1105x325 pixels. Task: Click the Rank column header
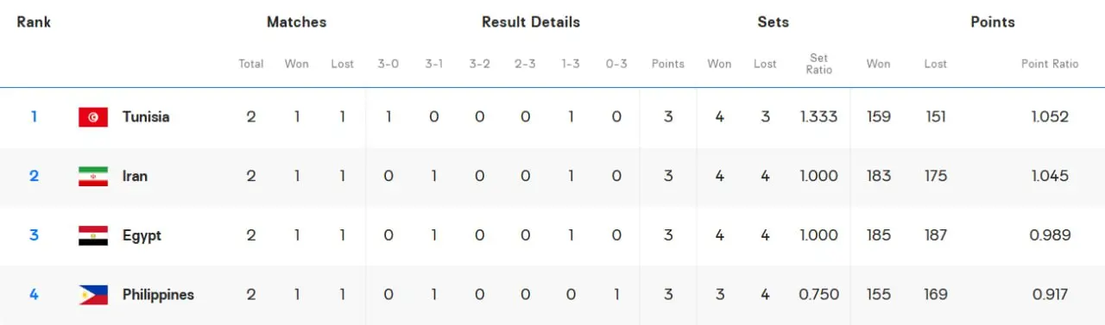34,22
